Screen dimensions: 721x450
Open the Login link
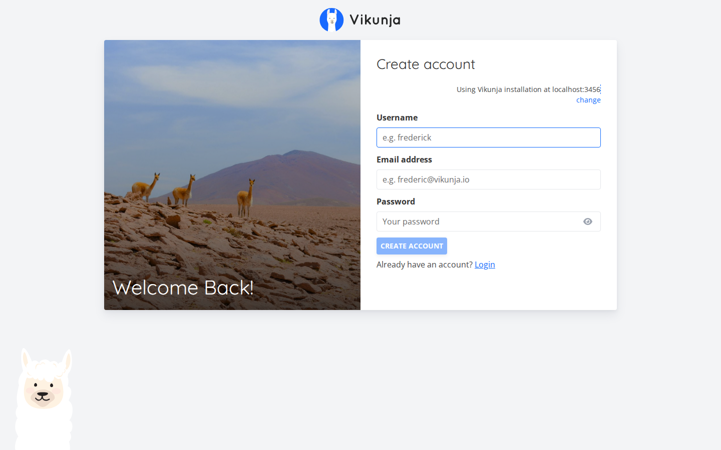click(485, 264)
